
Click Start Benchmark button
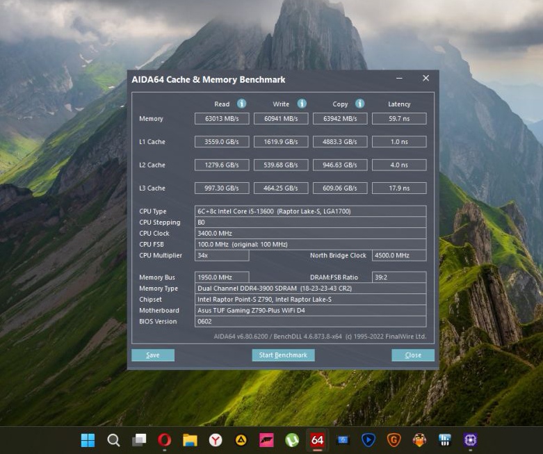click(x=283, y=355)
